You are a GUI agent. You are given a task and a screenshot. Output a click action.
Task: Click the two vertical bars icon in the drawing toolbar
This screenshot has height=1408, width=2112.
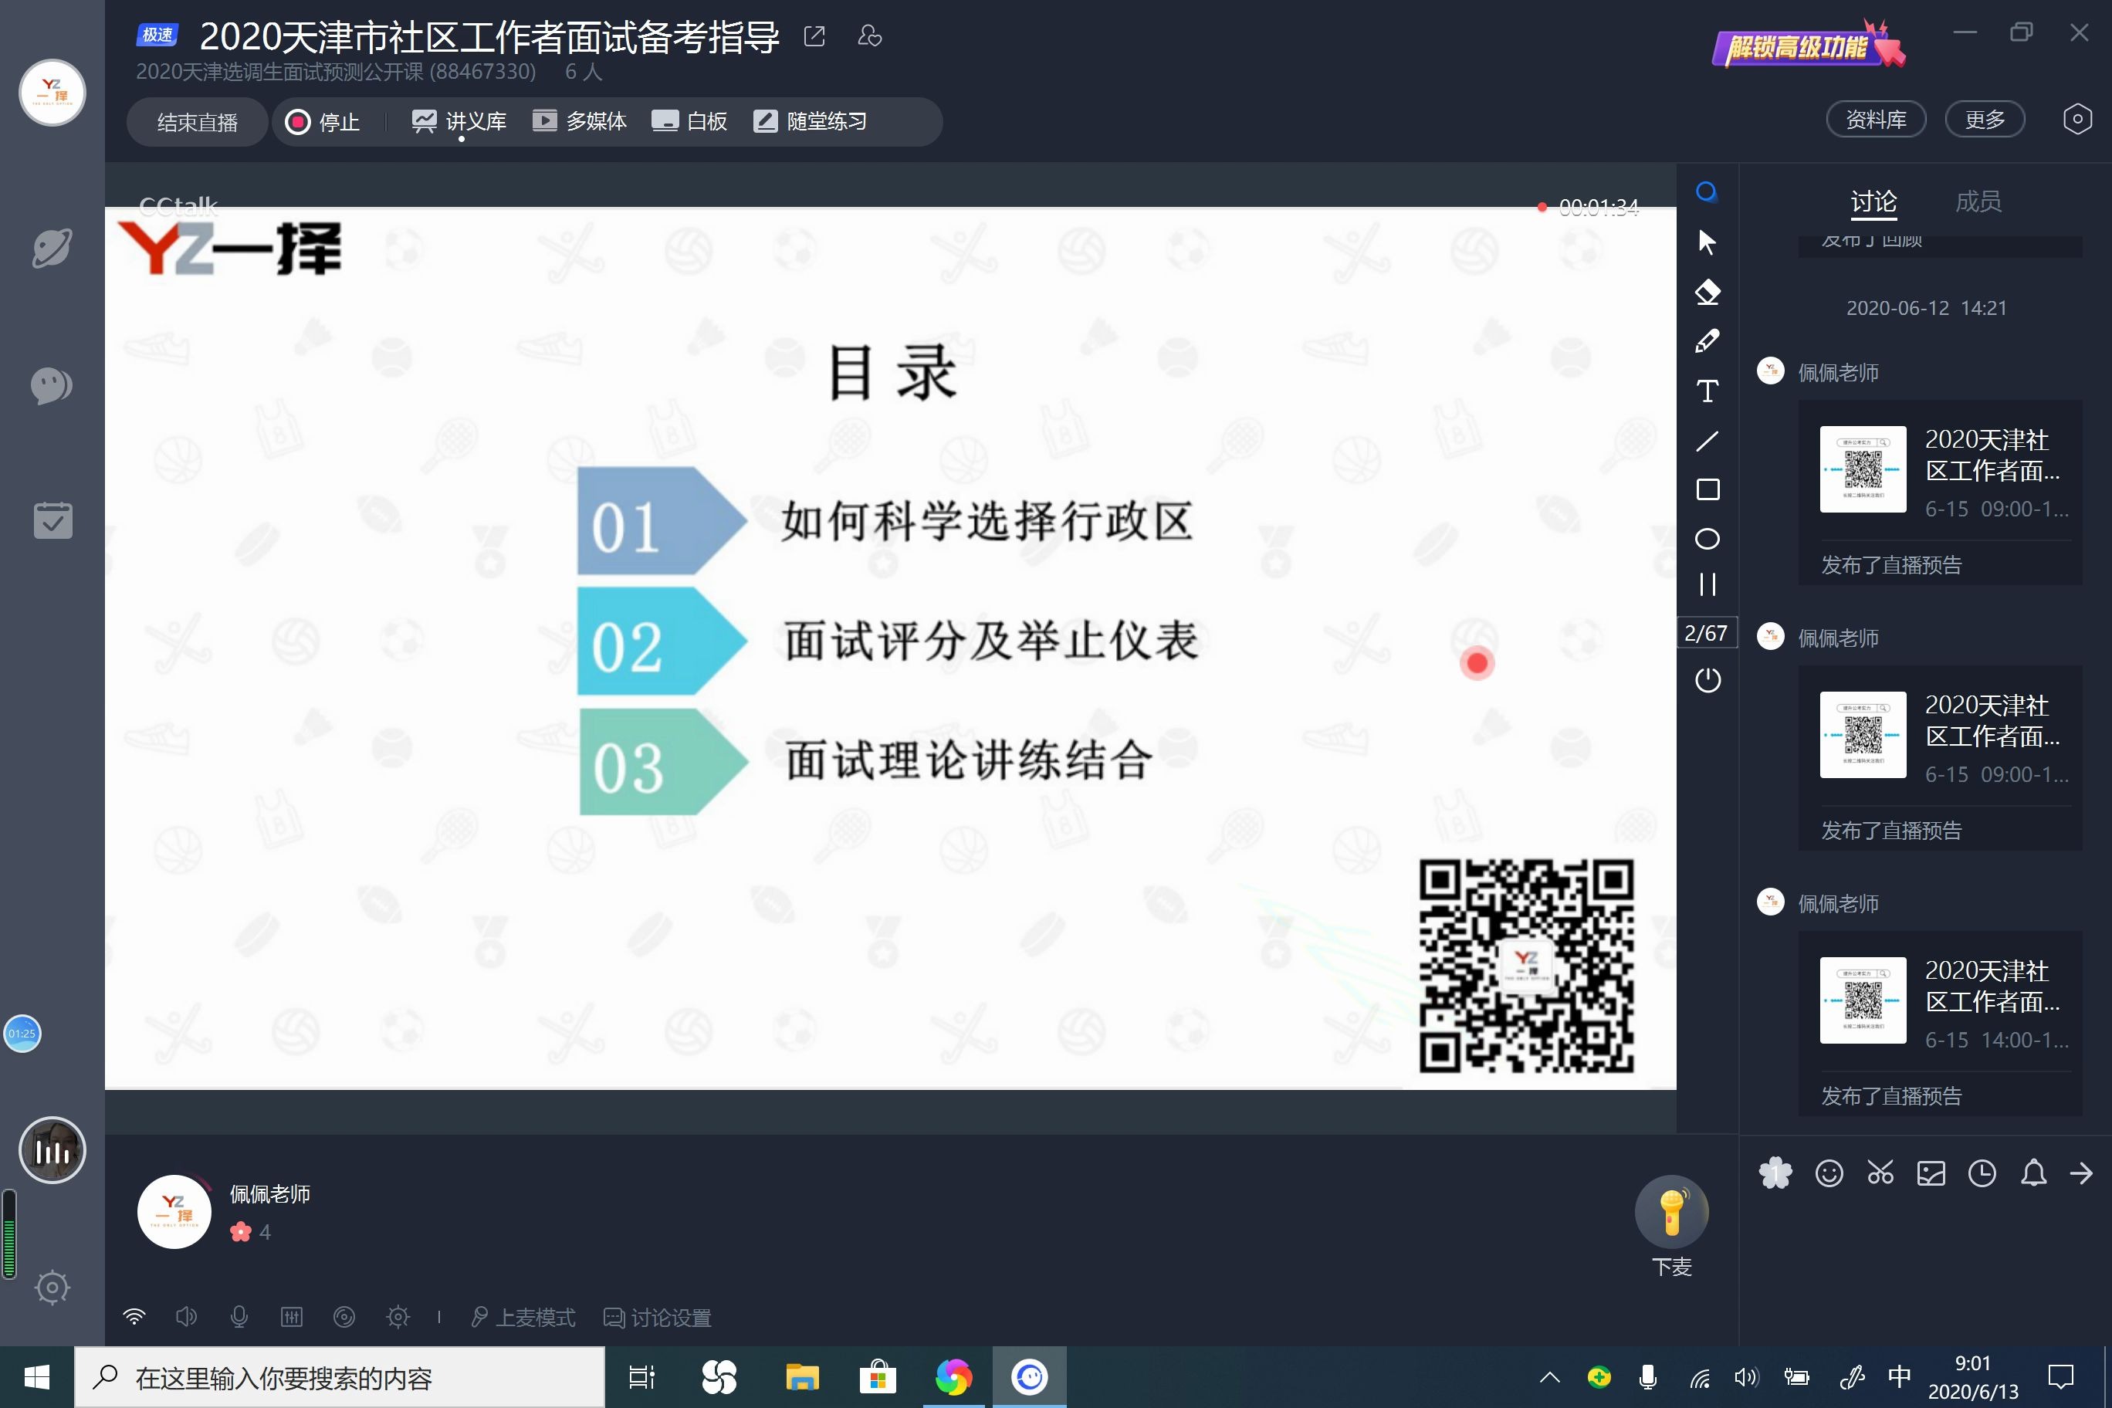coord(1707,584)
